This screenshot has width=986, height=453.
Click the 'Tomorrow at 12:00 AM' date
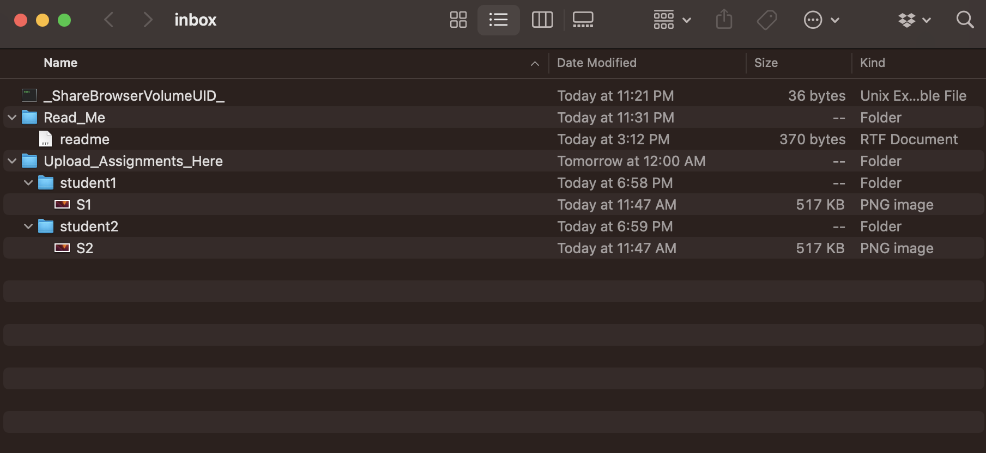click(631, 161)
